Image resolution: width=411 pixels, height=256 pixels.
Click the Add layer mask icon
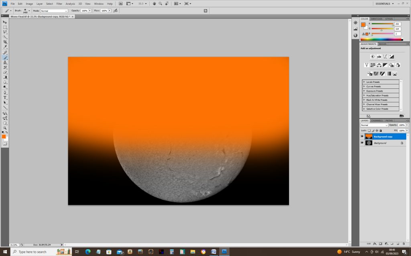tap(380, 244)
